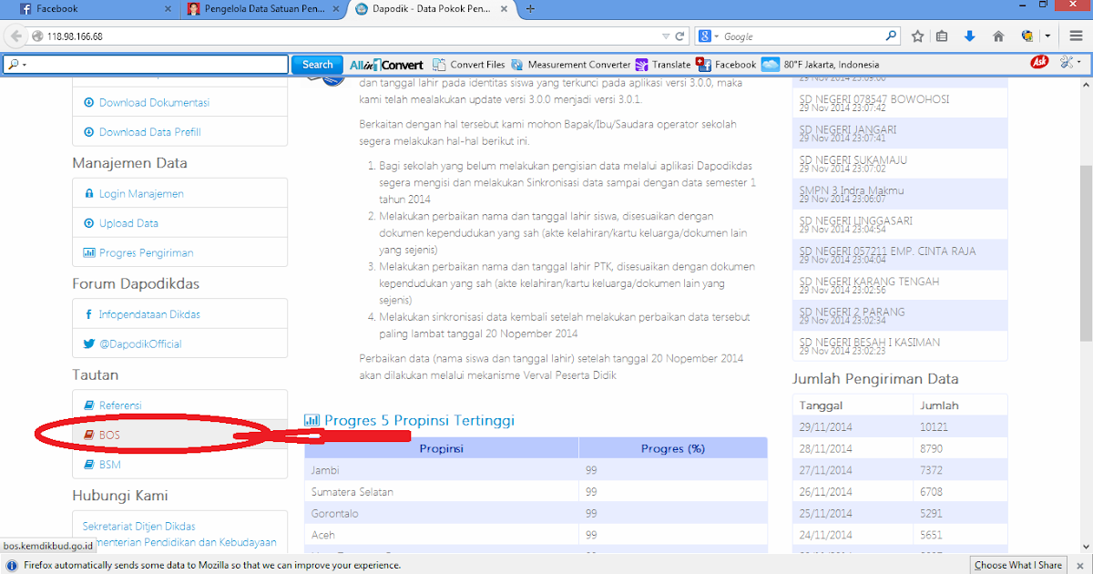
Task: Click the Ask toolbar logo icon
Action: (1039, 63)
